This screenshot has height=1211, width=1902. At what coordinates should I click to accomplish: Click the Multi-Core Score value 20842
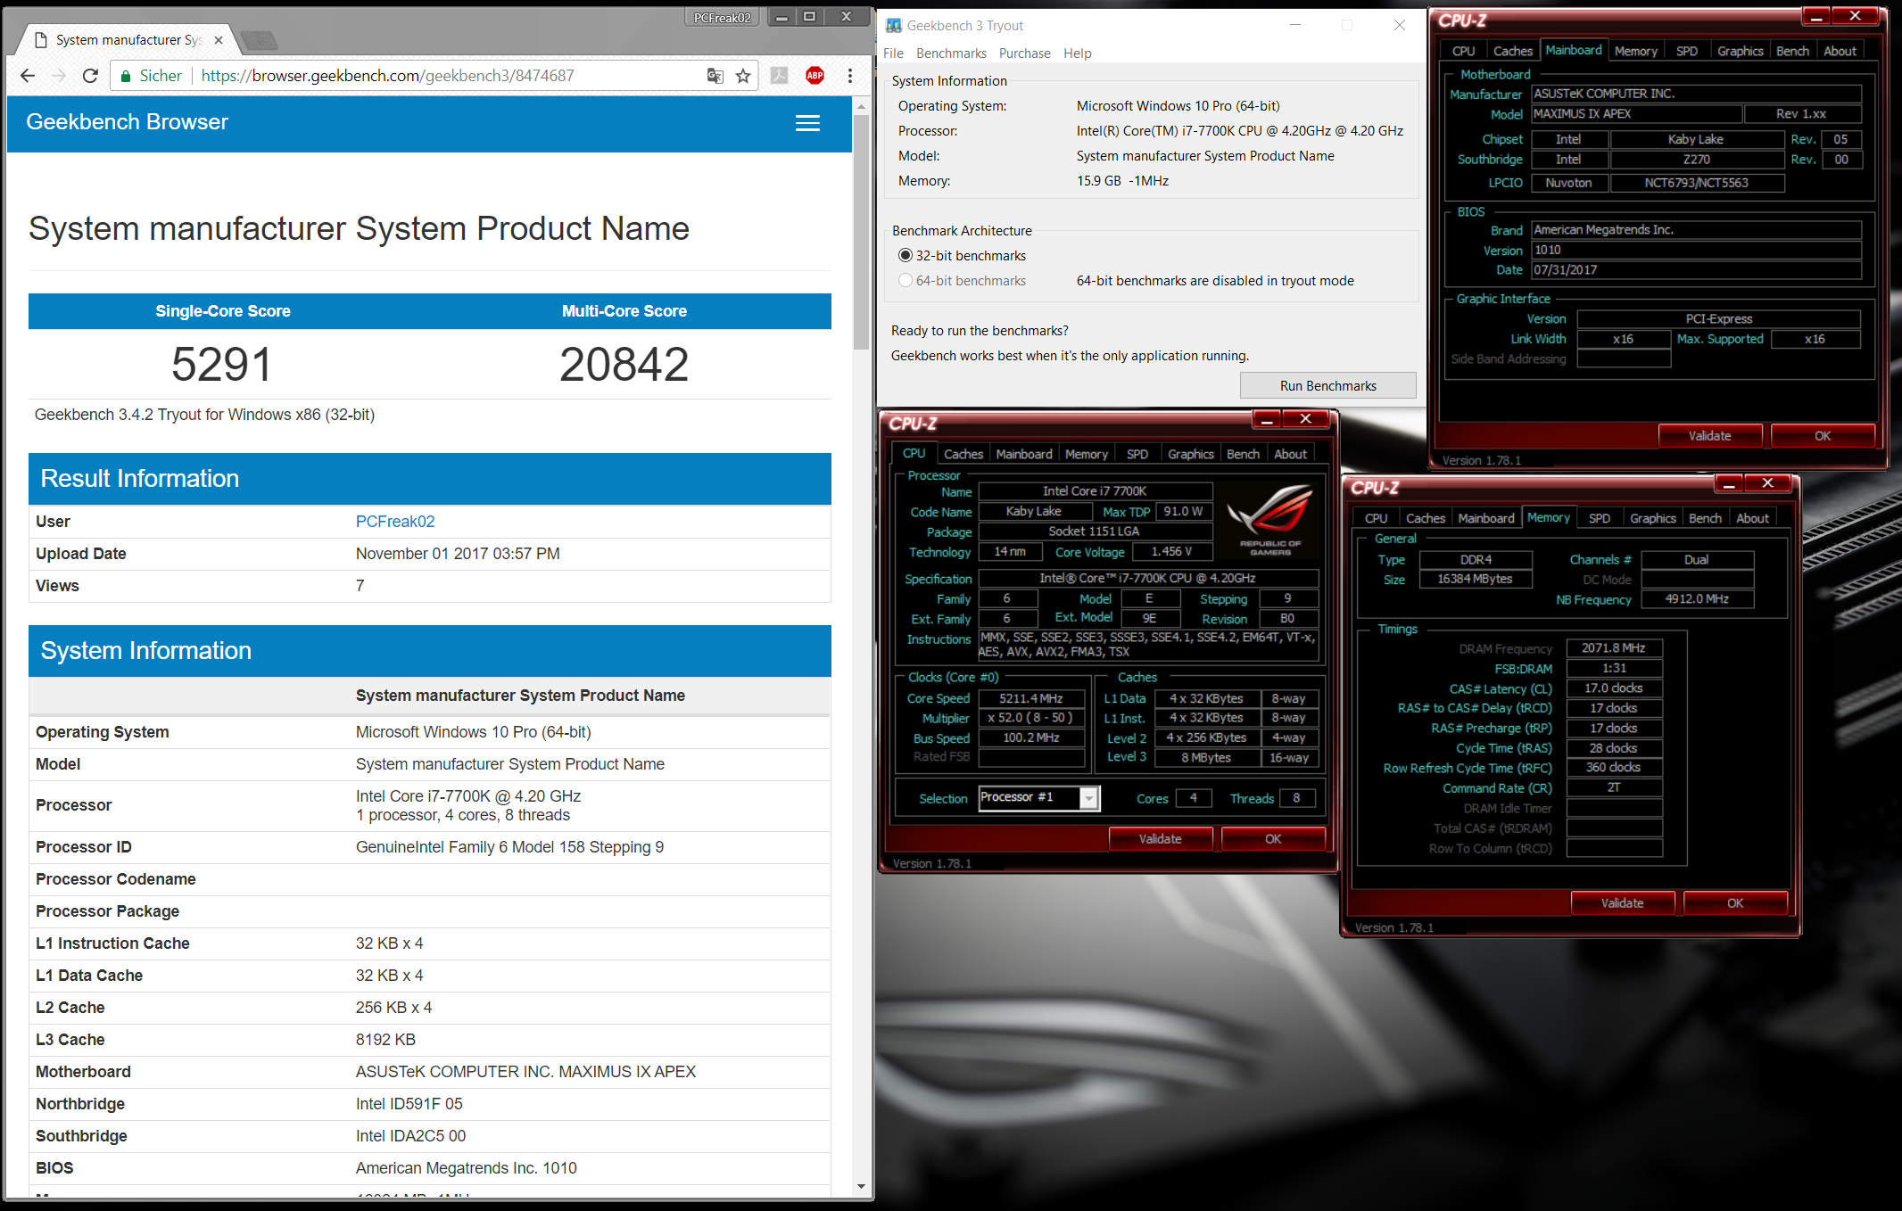[x=624, y=364]
